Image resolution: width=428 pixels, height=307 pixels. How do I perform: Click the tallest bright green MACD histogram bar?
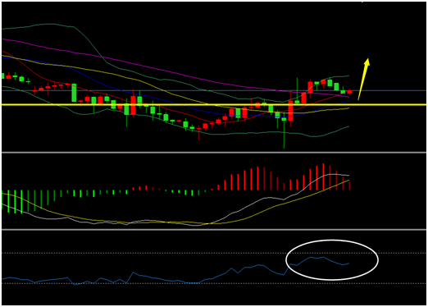click(21, 202)
